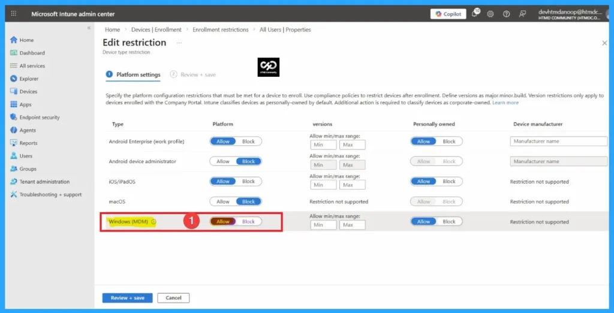Click the Apps grid icon
Image resolution: width=614 pixels, height=313 pixels.
click(14, 104)
